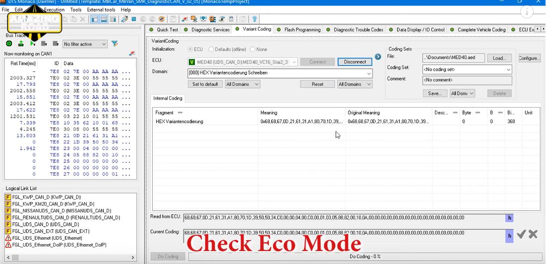Click the document page toolbar icon
Viewport: 546px width, 264px height.
tap(231, 19)
